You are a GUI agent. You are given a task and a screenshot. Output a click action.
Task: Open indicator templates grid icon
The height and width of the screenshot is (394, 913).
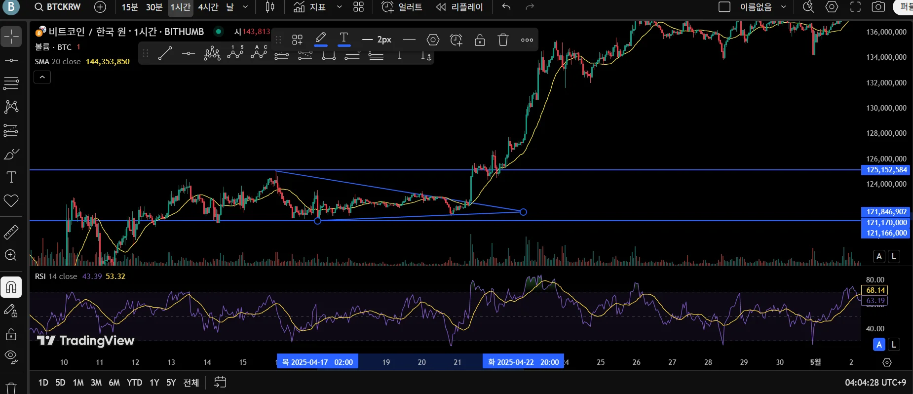click(x=359, y=7)
